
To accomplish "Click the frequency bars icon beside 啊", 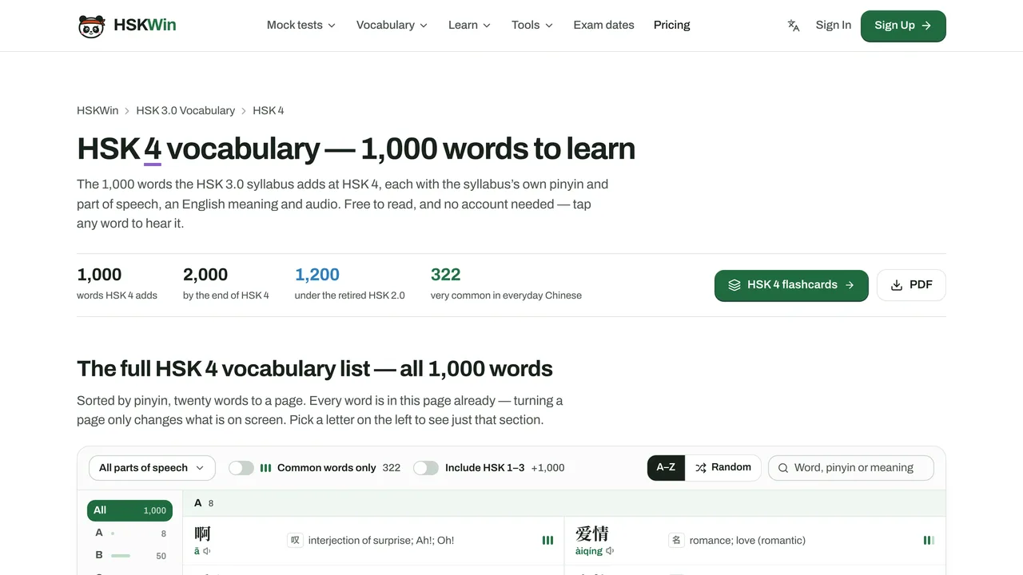I will (x=547, y=541).
